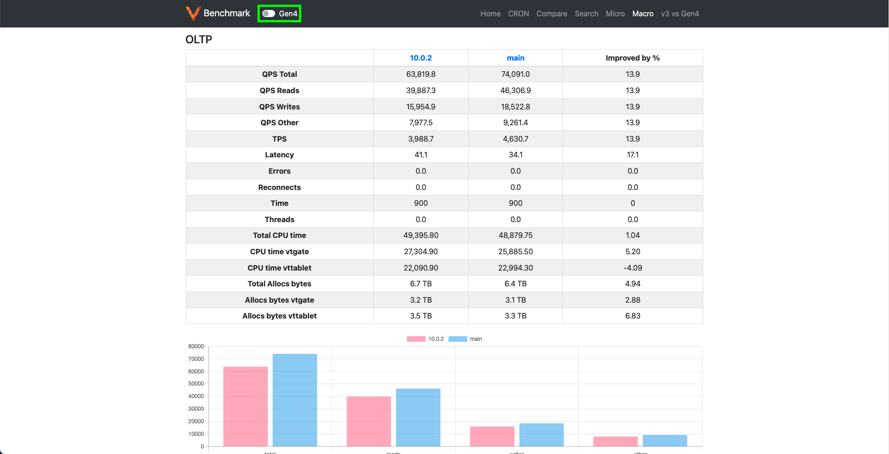Navigate to the CRON section
This screenshot has width=889, height=454.
point(518,14)
